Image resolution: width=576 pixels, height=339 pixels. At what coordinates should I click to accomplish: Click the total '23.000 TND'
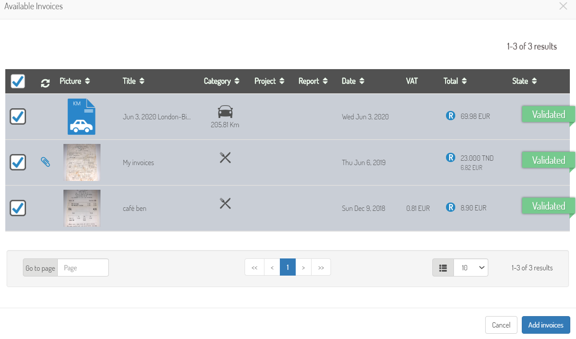tap(477, 158)
